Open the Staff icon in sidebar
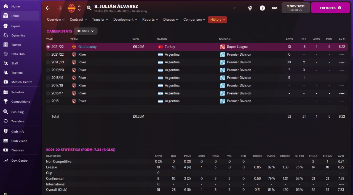 click(x=6, y=63)
